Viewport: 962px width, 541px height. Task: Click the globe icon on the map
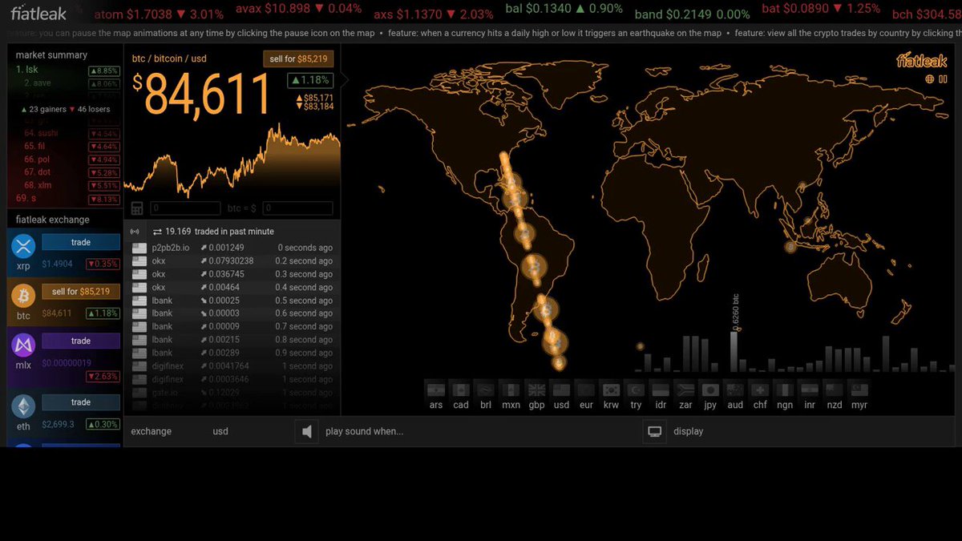tap(930, 79)
